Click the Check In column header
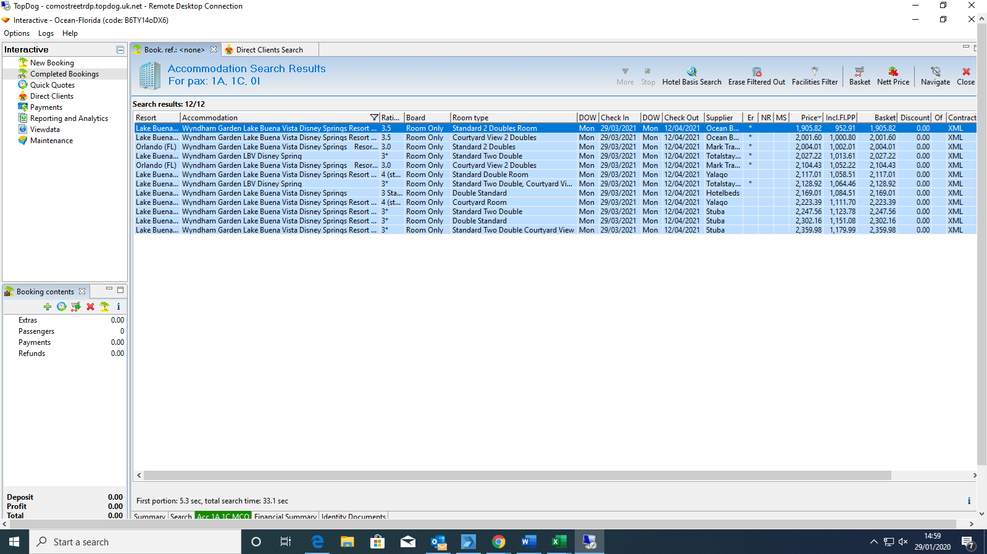The width and height of the screenshot is (987, 554). pos(620,118)
